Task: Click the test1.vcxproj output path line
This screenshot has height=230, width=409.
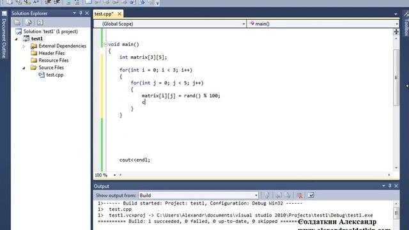Action: (x=235, y=215)
